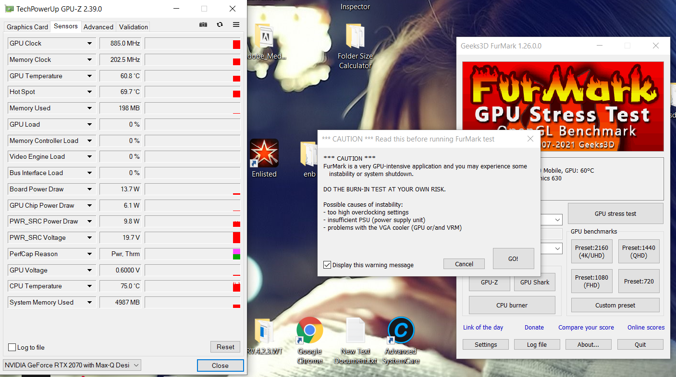Click the CPU Temperature value 75.0 °C
This screenshot has height=377, width=676.
[120, 286]
